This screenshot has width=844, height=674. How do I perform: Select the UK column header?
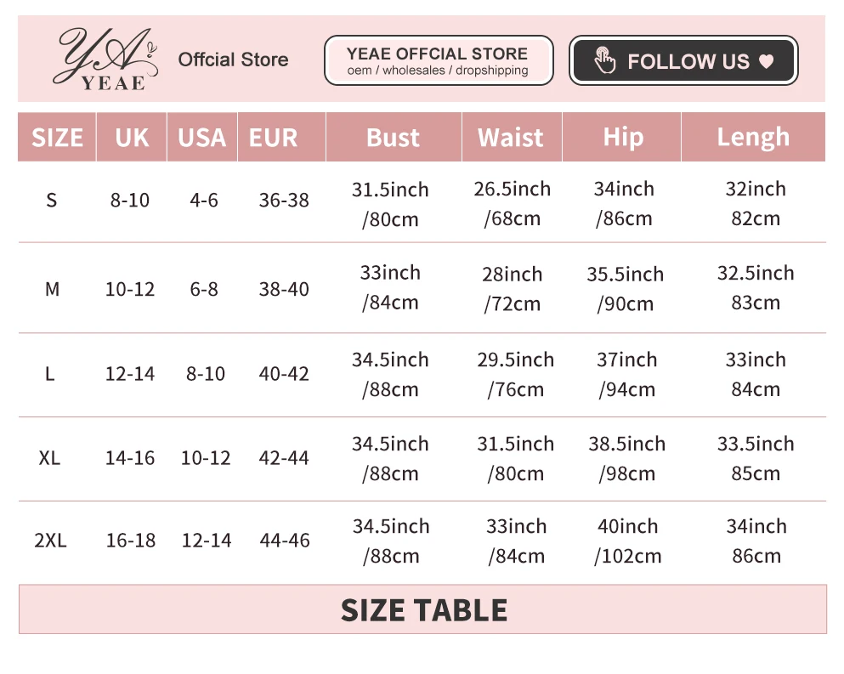[x=132, y=138]
